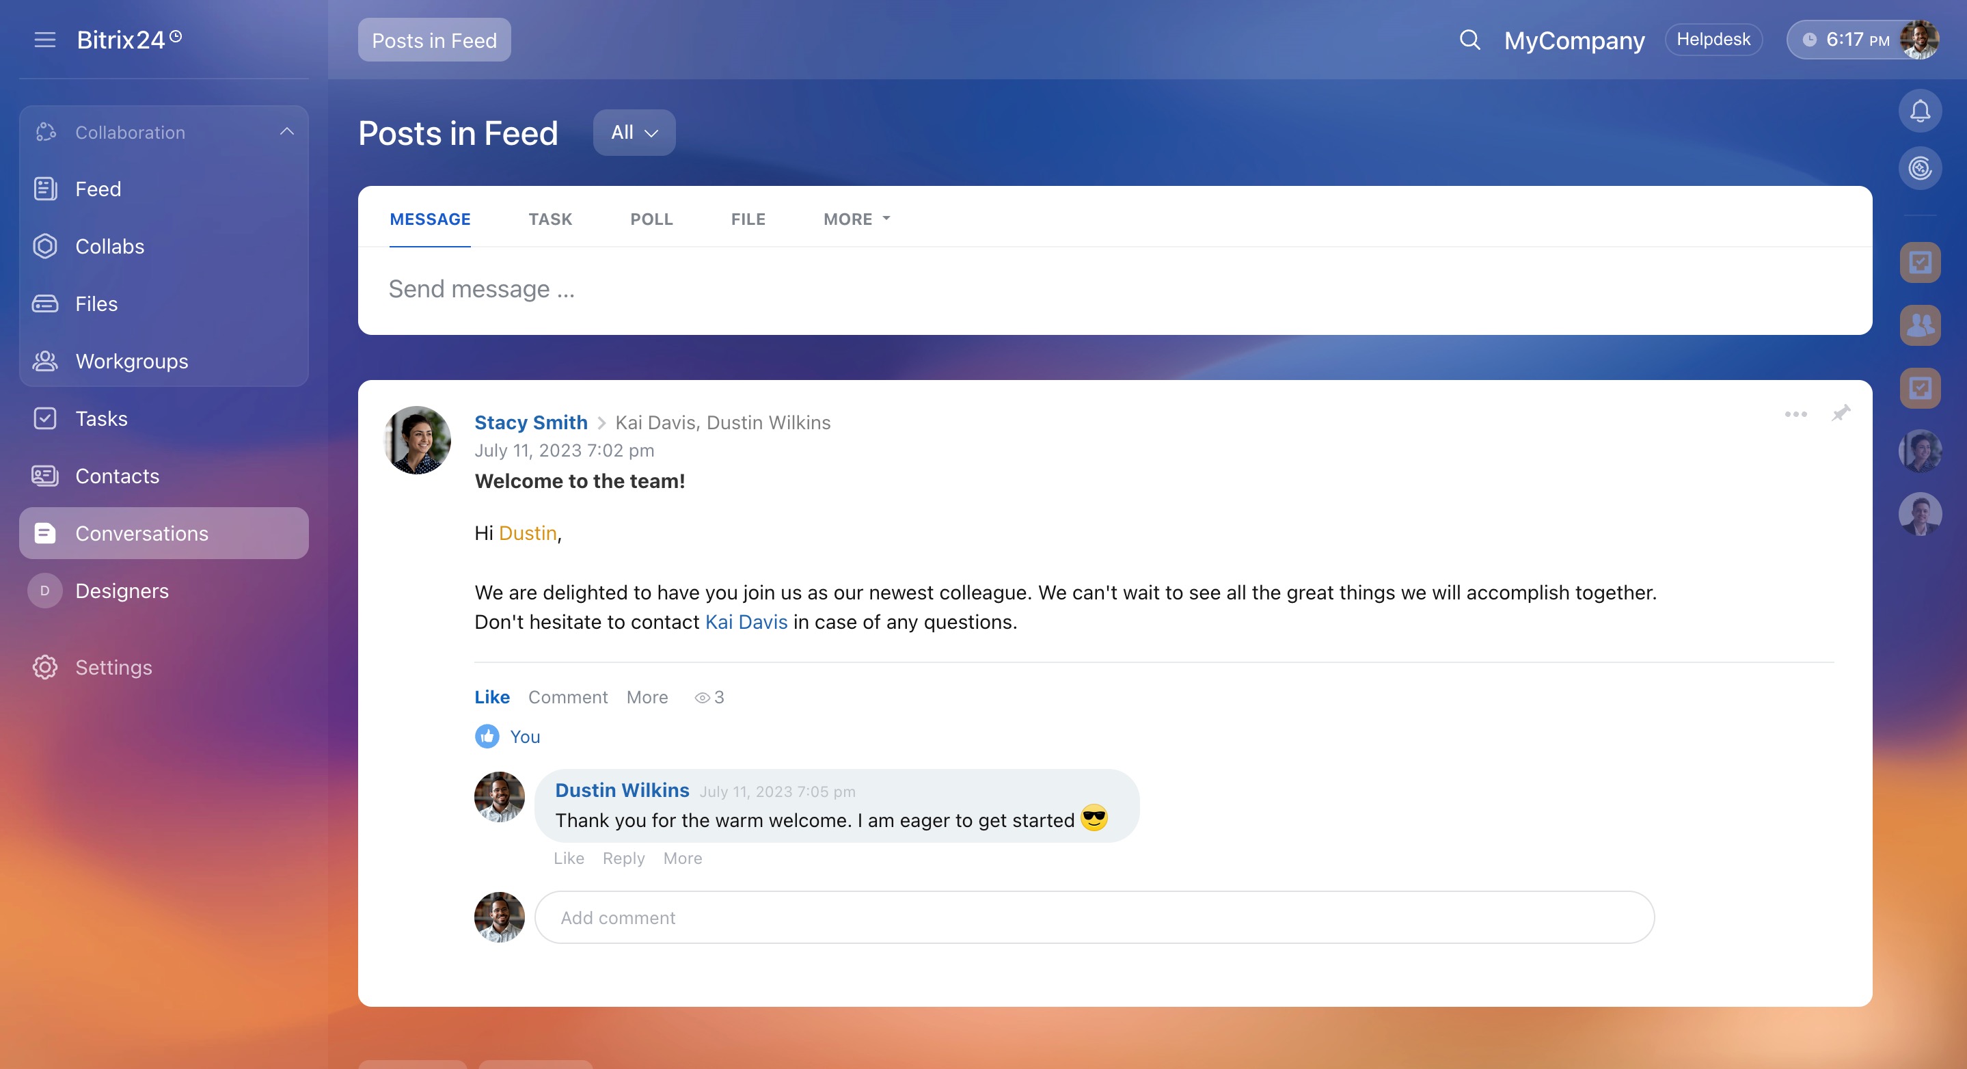Viewport: 1967px width, 1069px height.
Task: Like Dustin Wilkins' comment
Action: click(569, 858)
